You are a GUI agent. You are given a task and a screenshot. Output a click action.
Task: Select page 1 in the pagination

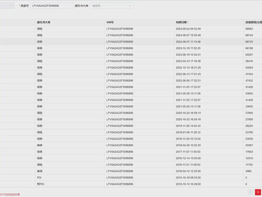pos(258,192)
